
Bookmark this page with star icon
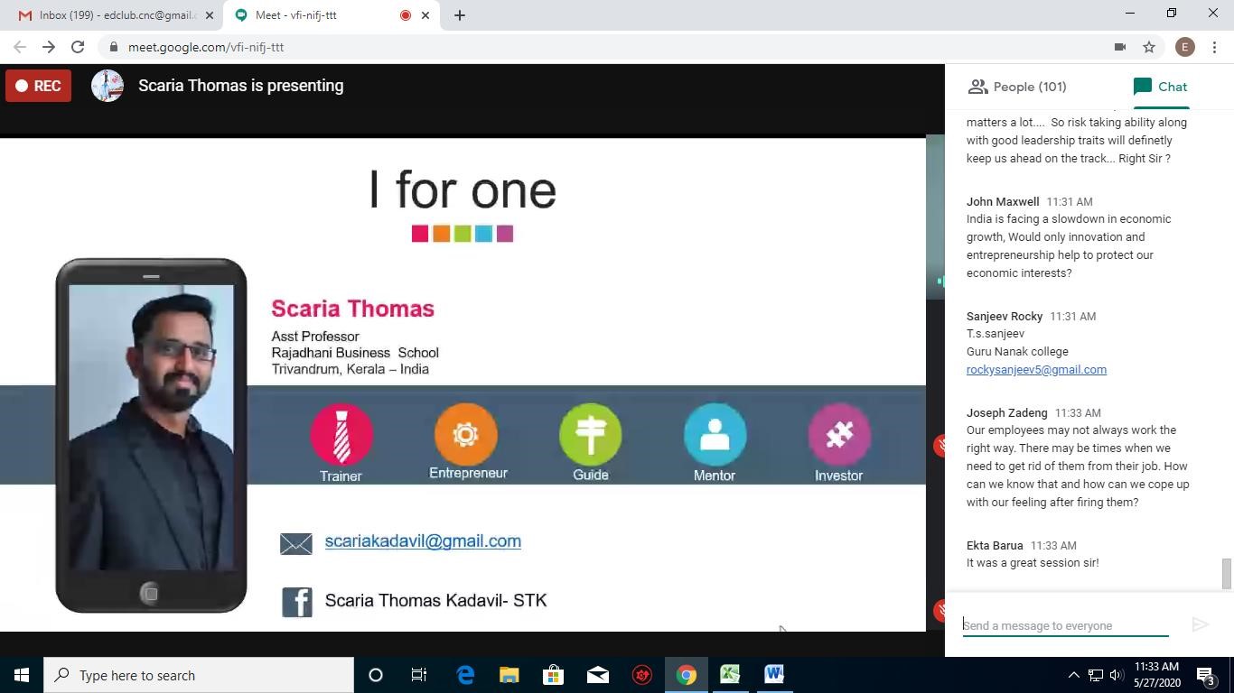click(x=1149, y=47)
